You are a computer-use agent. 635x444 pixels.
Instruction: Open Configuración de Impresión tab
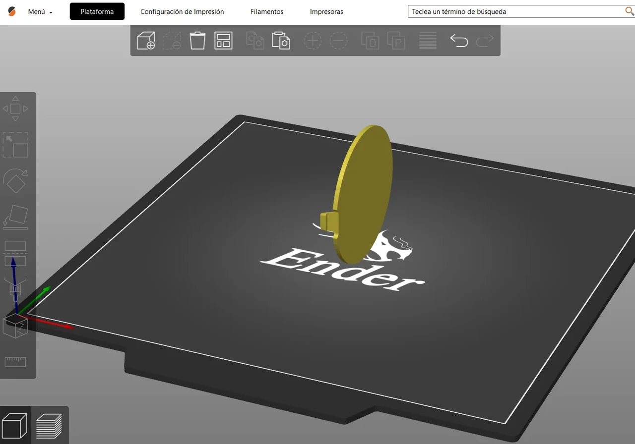coord(182,11)
